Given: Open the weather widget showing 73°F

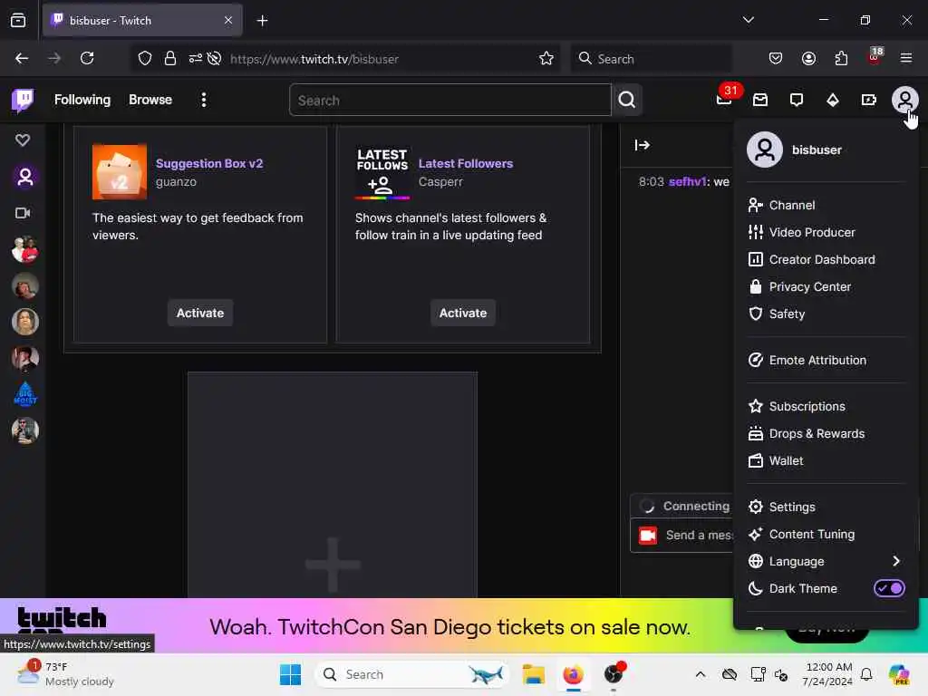Looking at the screenshot, I should [x=65, y=674].
